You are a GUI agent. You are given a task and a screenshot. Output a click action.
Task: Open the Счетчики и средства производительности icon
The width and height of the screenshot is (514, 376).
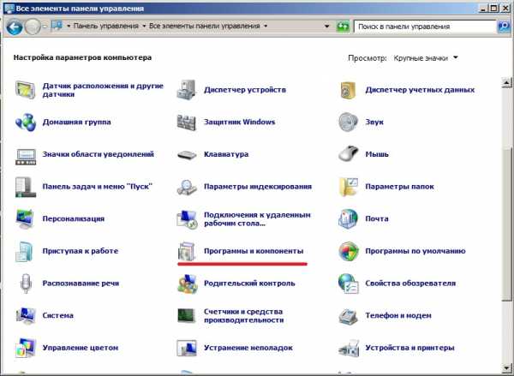pyautogui.click(x=187, y=315)
